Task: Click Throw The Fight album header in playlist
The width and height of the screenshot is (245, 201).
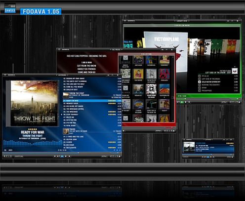Action: [92, 95]
